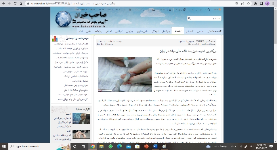Launch PowerPoint from the taskbar
Image resolution: width=277 pixels, height=150 pixels.
146,146
